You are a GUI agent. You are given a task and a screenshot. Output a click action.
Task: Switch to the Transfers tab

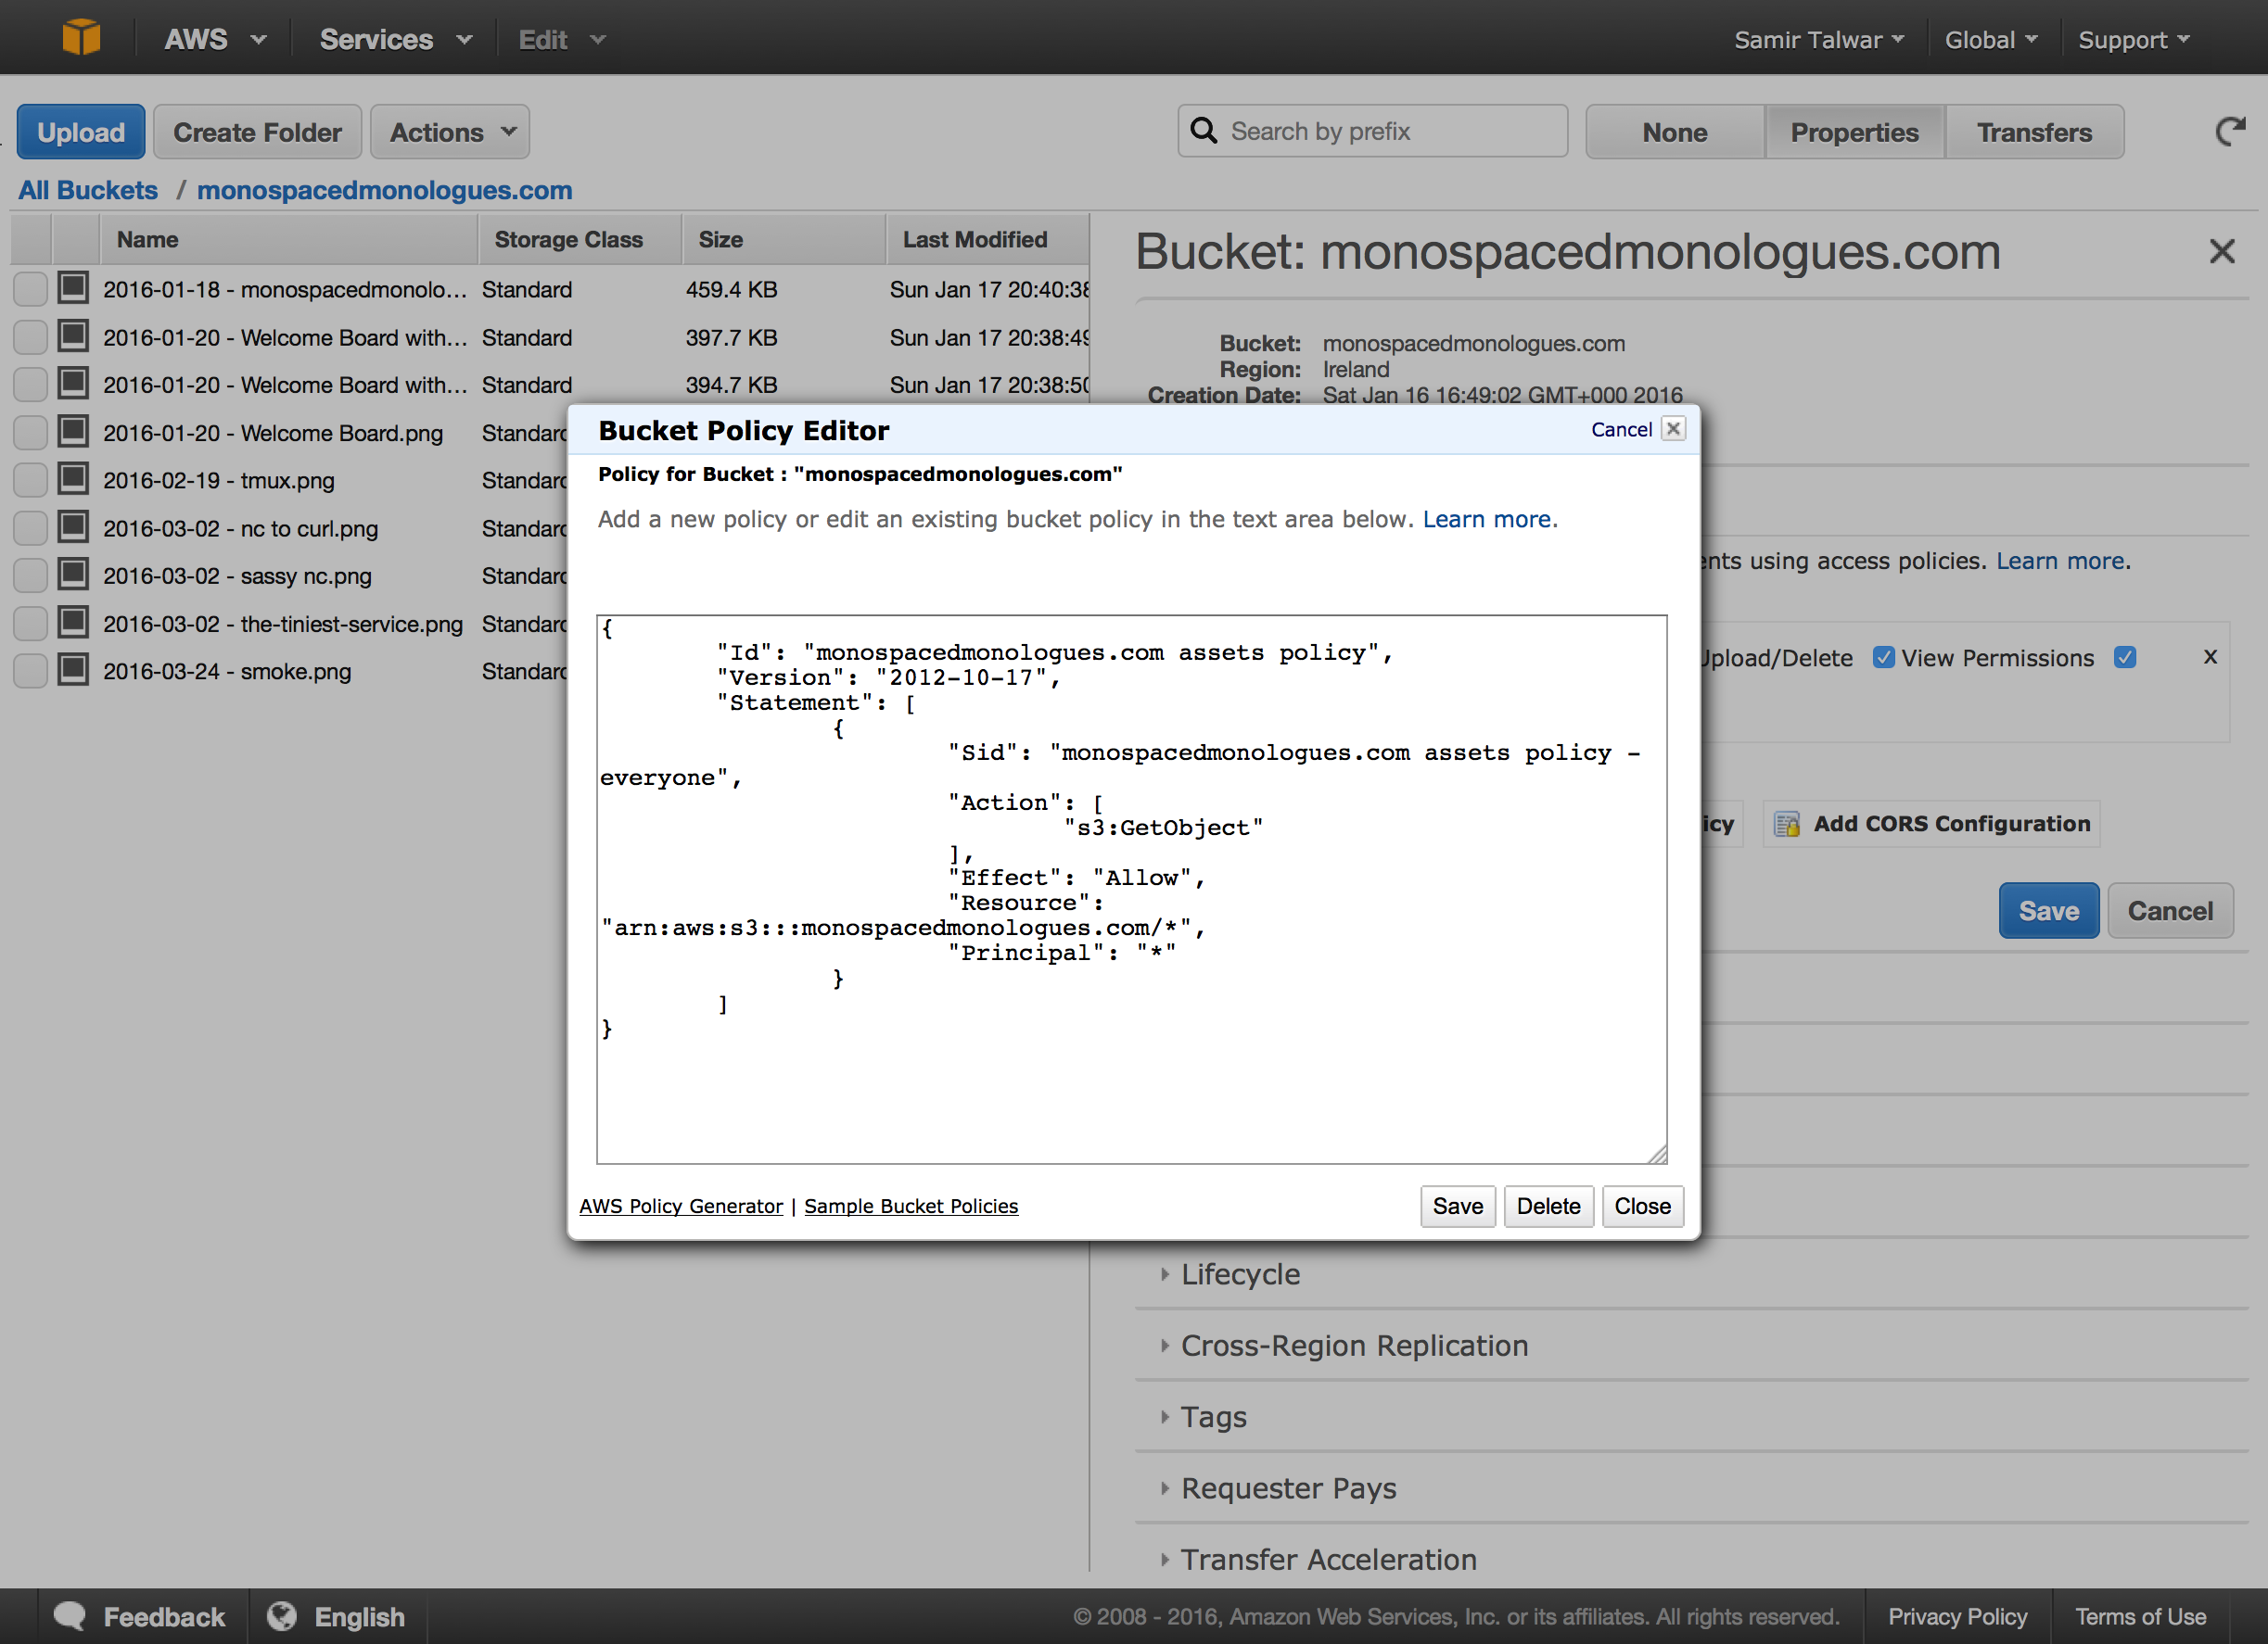[2033, 132]
